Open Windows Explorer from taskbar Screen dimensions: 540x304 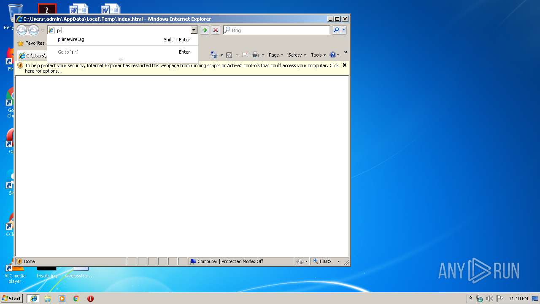48,299
